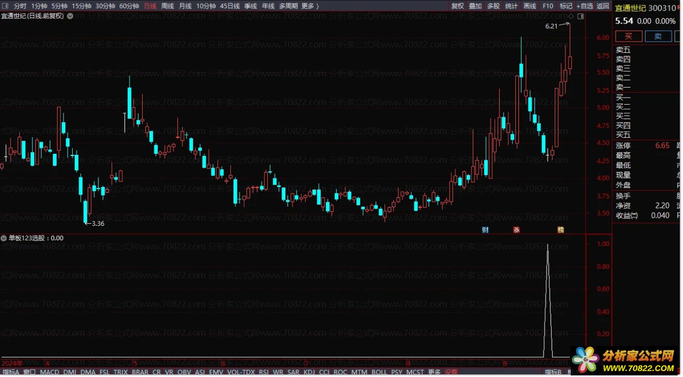Viewport: 683px width, 377px height.
Task: Select the 30分钟 period
Action: (105, 6)
